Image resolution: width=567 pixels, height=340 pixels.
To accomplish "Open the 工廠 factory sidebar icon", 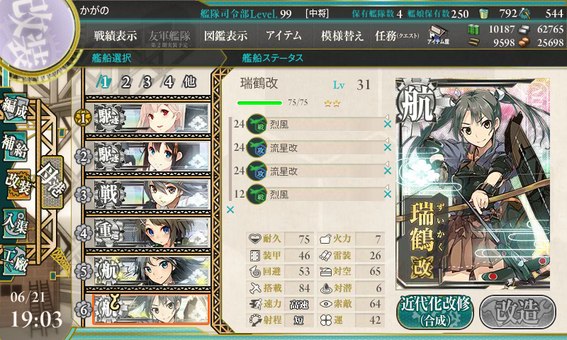I will pos(15,261).
